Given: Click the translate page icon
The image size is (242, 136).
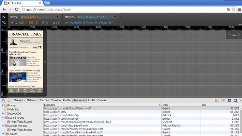Looking at the screenshot, I should [228, 10].
